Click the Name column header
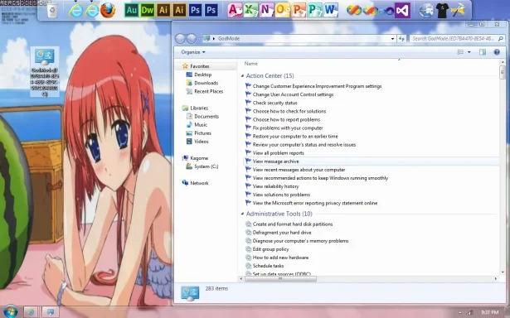This screenshot has width=510, height=318. pyautogui.click(x=250, y=64)
